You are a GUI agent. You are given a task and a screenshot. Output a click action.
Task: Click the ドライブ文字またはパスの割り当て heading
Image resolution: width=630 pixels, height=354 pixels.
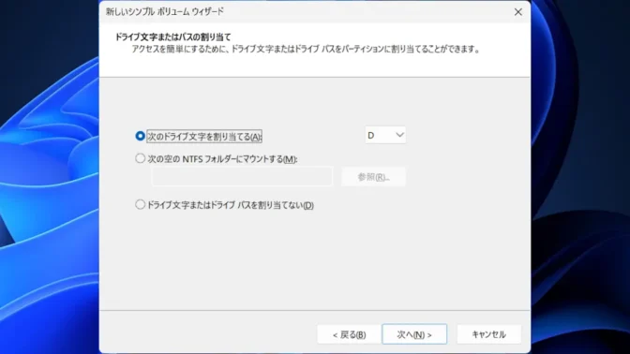click(x=173, y=37)
